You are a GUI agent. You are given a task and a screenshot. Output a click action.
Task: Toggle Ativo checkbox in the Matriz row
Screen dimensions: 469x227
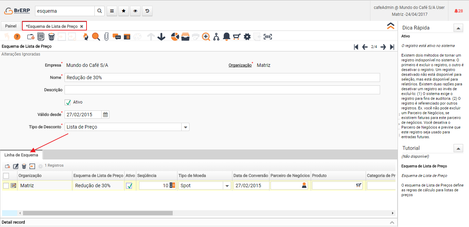coord(129,186)
